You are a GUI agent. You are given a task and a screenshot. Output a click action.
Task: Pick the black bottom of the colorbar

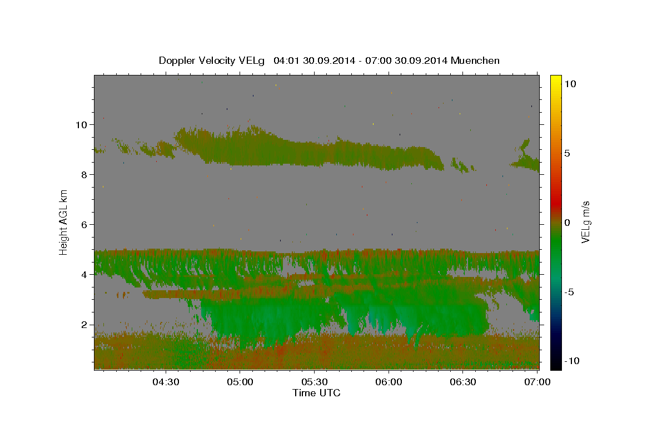[555, 364]
